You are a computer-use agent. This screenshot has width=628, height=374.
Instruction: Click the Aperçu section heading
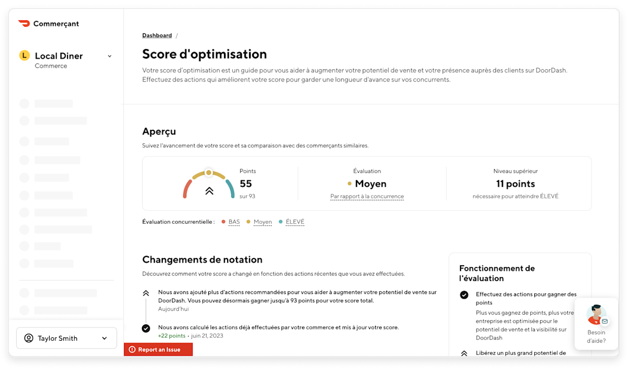click(x=159, y=131)
